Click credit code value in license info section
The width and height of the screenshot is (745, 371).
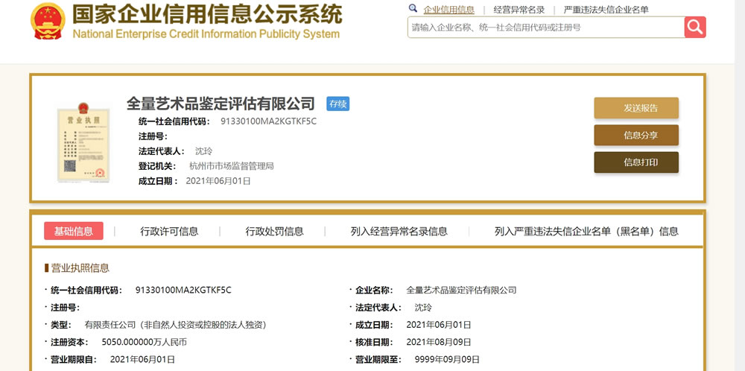[x=183, y=290]
